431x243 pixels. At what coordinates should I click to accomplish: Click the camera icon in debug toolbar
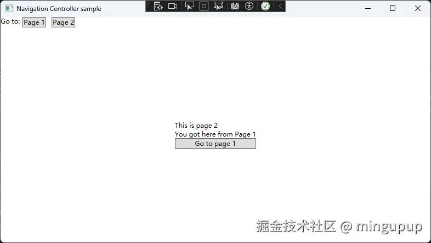coord(173,6)
